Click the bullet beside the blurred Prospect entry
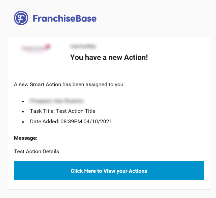Screen dimensions: 216x198 (23, 101)
